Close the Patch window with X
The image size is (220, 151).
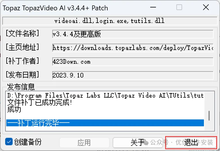pyautogui.click(x=206, y=7)
